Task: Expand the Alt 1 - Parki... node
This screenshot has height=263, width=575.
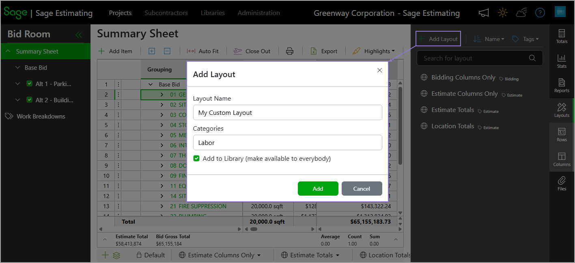Action: click(17, 84)
